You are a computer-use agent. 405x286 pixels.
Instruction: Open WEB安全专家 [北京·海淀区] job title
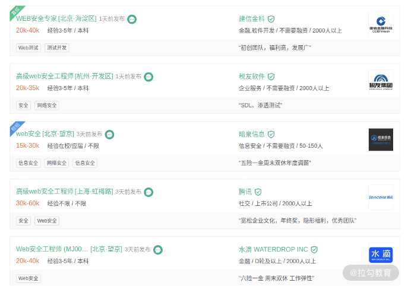[56, 18]
